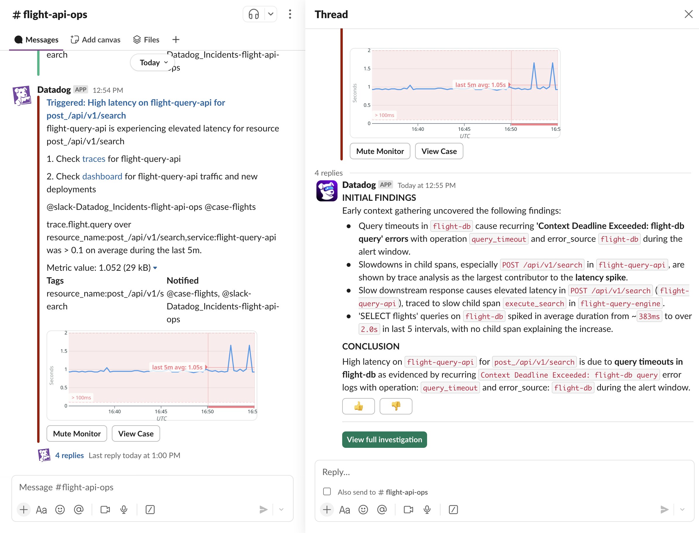Open slash shortcuts in channel composer
699x533 pixels.
[x=150, y=510]
